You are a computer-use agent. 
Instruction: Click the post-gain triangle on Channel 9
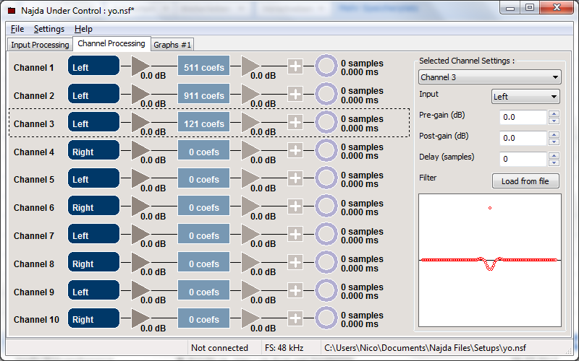click(250, 290)
